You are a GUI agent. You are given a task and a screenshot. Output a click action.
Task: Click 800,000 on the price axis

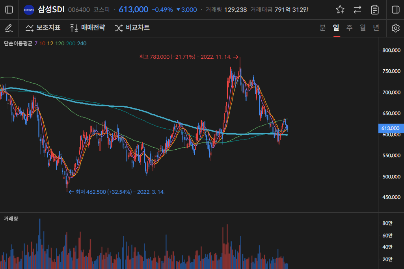(x=391, y=50)
